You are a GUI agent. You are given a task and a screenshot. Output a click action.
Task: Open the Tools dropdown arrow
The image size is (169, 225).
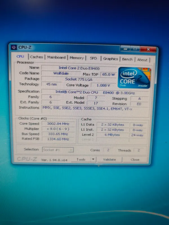coord(93,159)
